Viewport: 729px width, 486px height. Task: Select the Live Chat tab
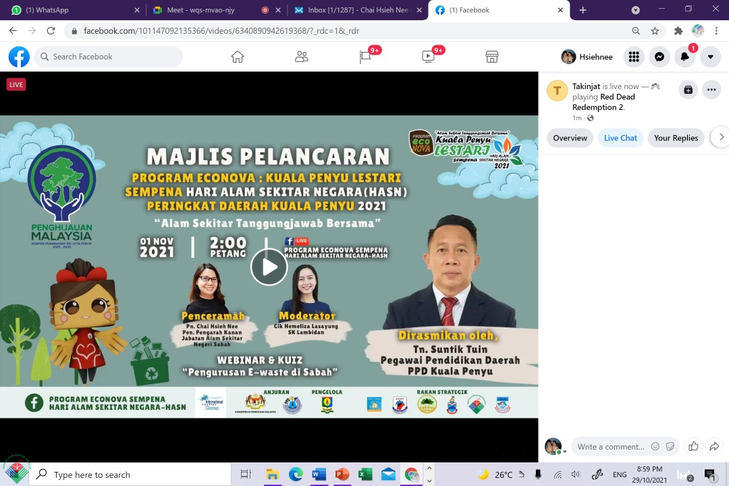point(620,138)
